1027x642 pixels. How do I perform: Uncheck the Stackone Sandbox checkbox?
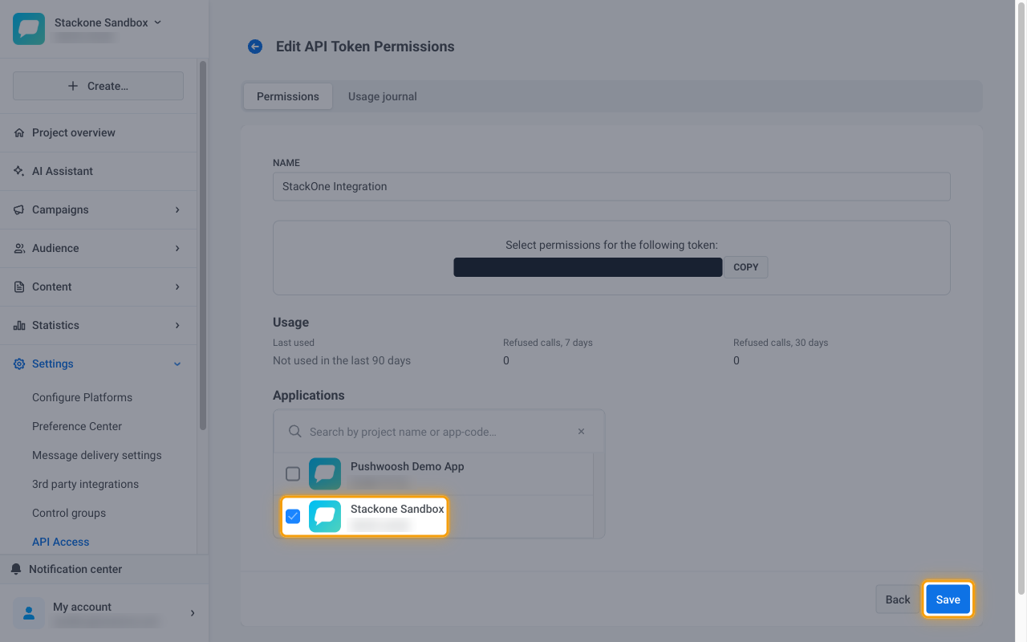pyautogui.click(x=293, y=516)
